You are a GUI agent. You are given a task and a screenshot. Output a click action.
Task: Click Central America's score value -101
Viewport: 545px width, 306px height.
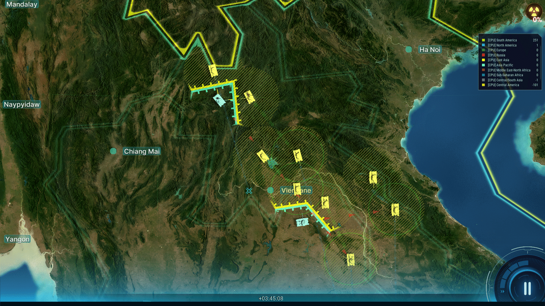click(x=535, y=85)
